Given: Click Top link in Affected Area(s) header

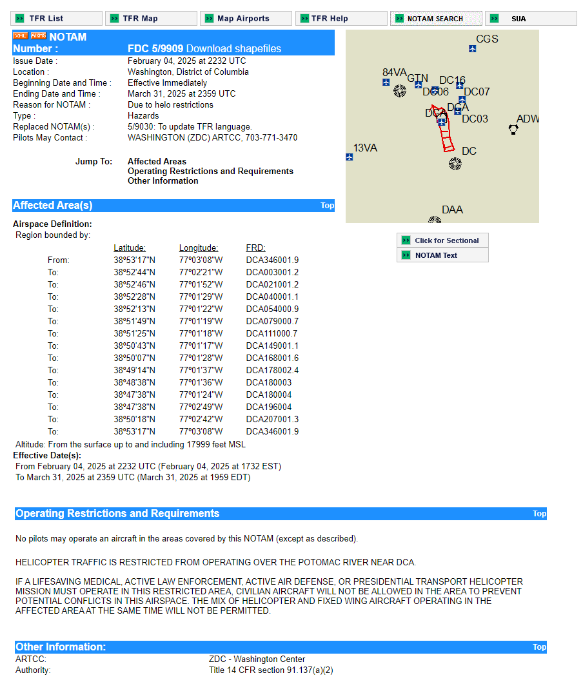Looking at the screenshot, I should pos(327,205).
